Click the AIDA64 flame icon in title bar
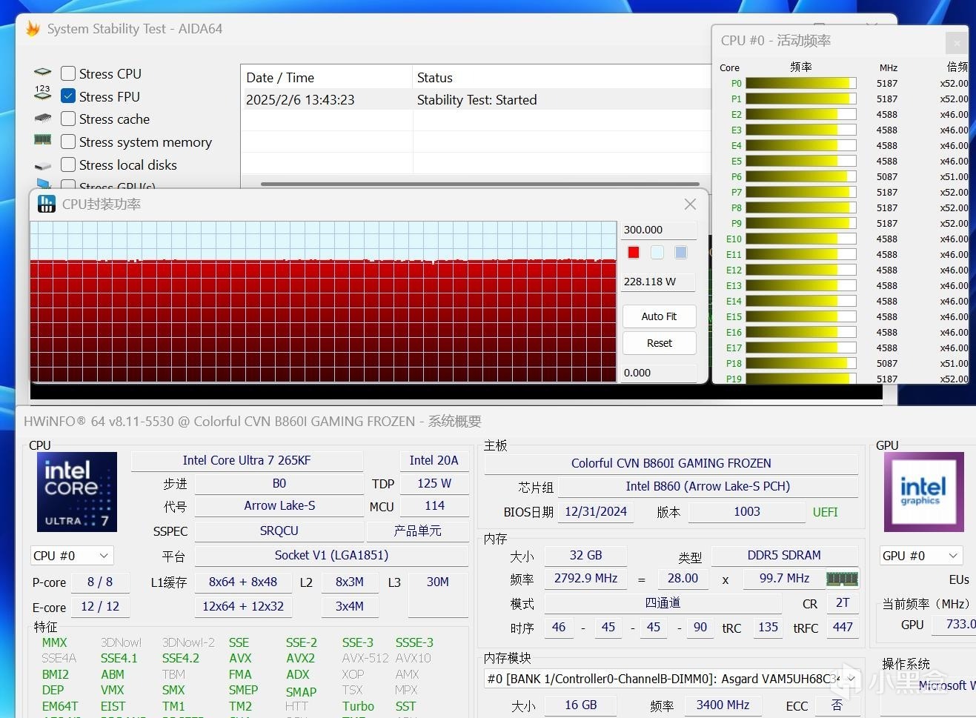This screenshot has height=718, width=976. [33, 29]
